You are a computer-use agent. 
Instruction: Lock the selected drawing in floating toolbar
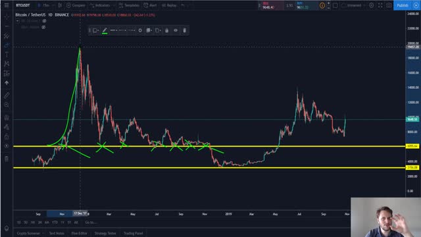coord(166,30)
